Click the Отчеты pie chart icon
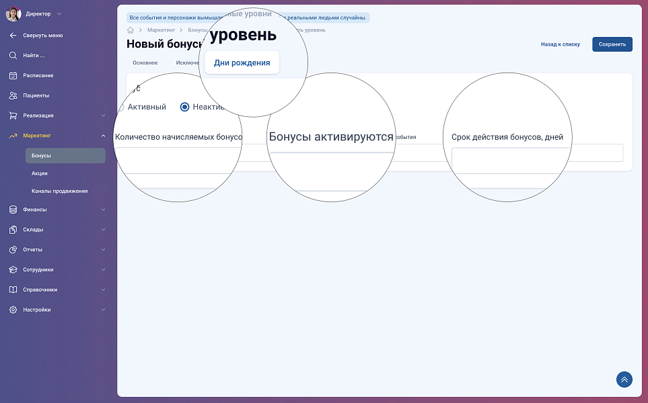Screen dimensions: 648x403 (13, 249)
